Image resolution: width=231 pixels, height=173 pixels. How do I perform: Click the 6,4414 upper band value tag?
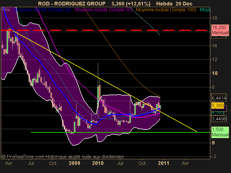[219, 98]
